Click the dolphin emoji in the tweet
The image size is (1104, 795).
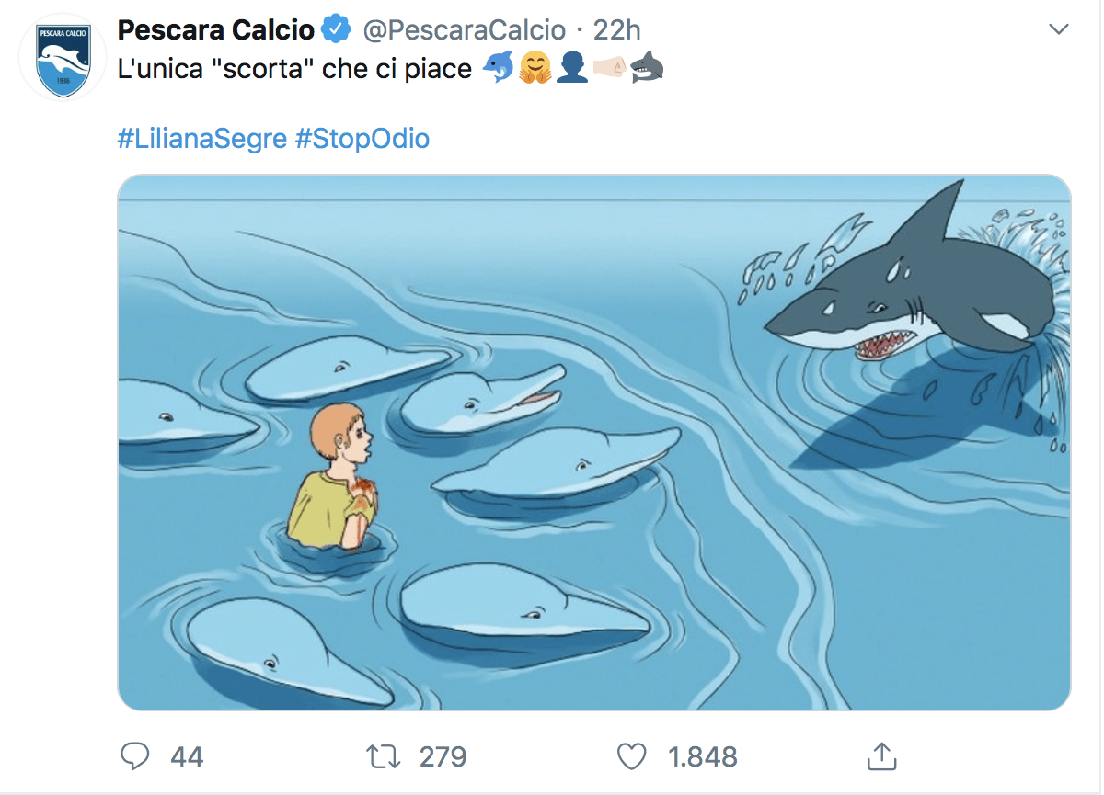[x=498, y=70]
